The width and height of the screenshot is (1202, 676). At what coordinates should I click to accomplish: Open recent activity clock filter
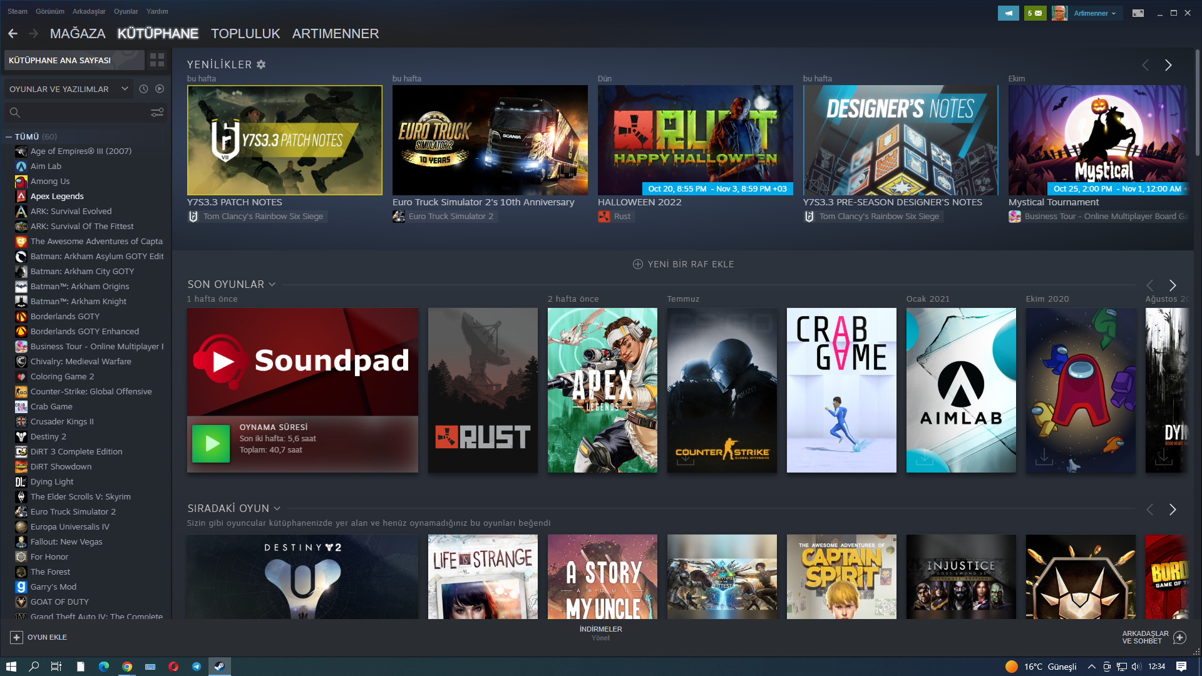[x=143, y=89]
